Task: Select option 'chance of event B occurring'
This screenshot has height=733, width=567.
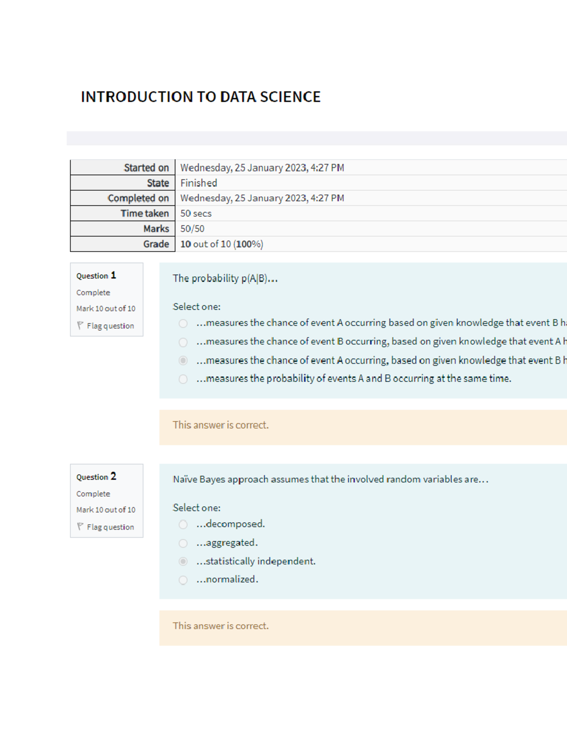Action: click(183, 342)
